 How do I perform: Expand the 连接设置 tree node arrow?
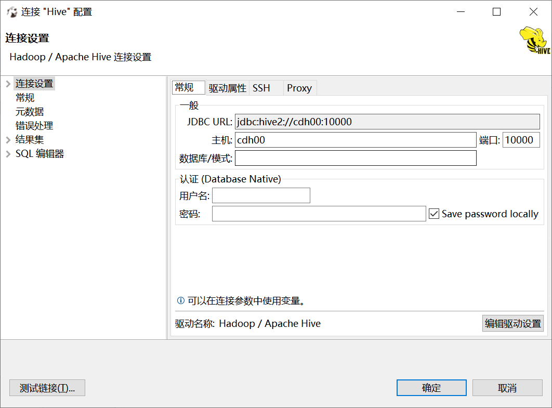[8, 84]
